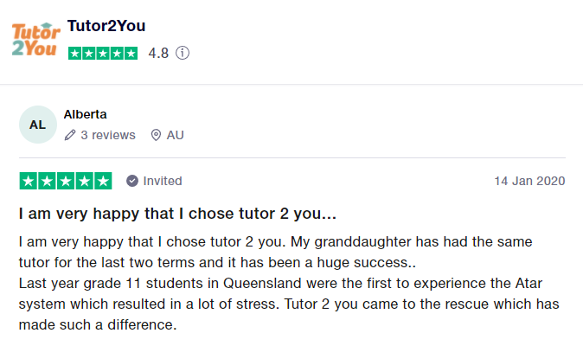Click the first star of the review rating
The image size is (583, 346).
(x=28, y=181)
